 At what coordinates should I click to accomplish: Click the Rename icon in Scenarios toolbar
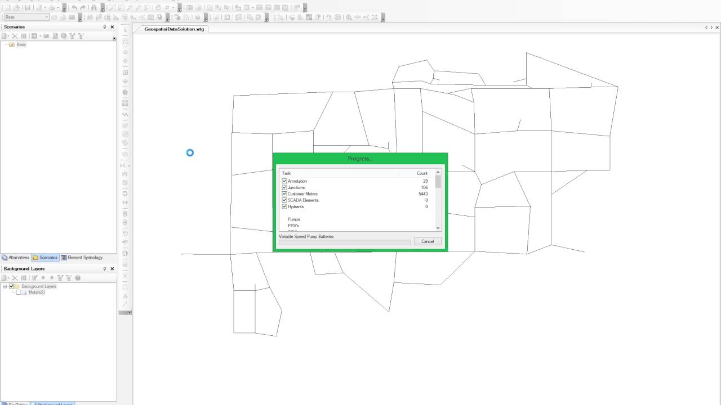pyautogui.click(x=24, y=36)
